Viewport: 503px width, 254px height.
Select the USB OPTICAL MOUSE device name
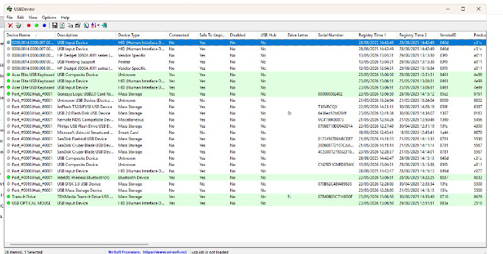tap(31, 203)
